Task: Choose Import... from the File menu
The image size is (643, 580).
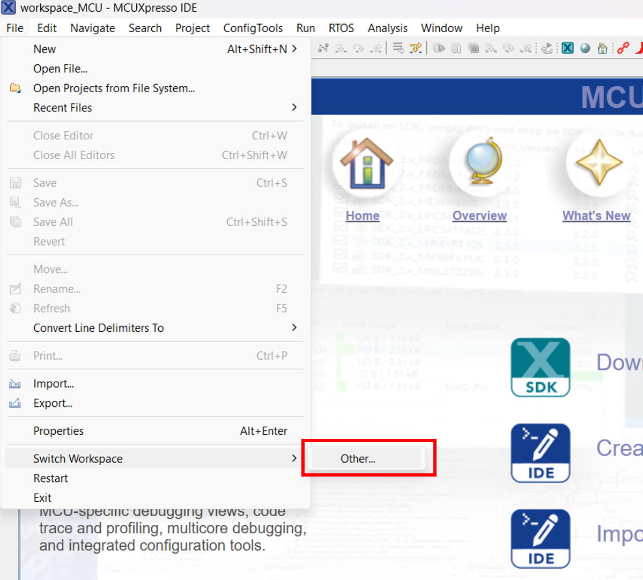Action: click(x=54, y=384)
